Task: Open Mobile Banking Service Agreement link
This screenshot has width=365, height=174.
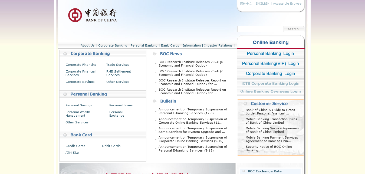Action: point(273,130)
